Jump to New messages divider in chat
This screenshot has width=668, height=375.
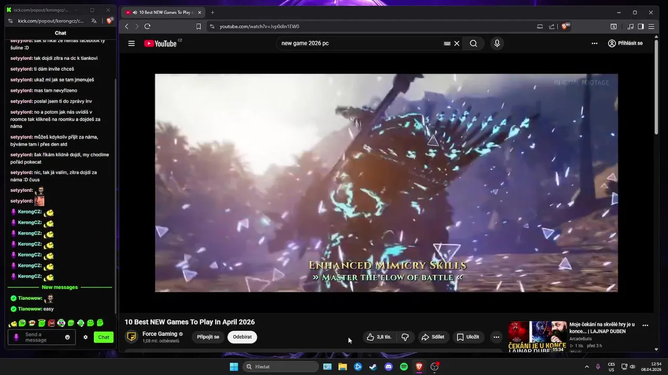(60, 287)
